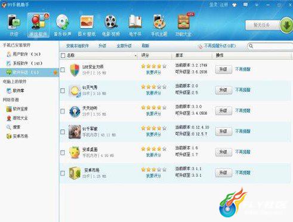
Task: Open the 功能大全 toolbox section
Action: 183,25
